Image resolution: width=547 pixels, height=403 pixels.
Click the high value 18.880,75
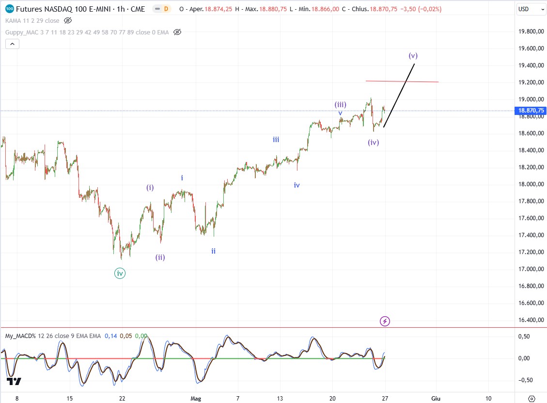pos(273,9)
